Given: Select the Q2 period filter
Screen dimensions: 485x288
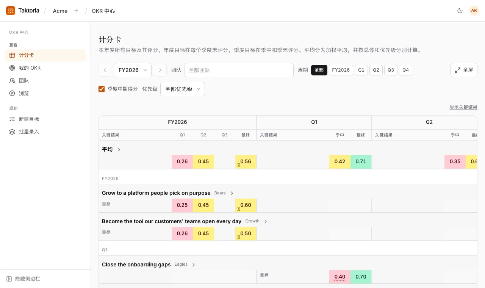Looking at the screenshot, I should (376, 70).
